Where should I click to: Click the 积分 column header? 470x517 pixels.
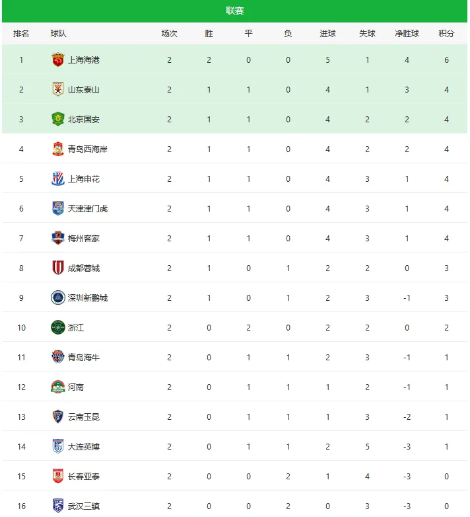tap(446, 33)
